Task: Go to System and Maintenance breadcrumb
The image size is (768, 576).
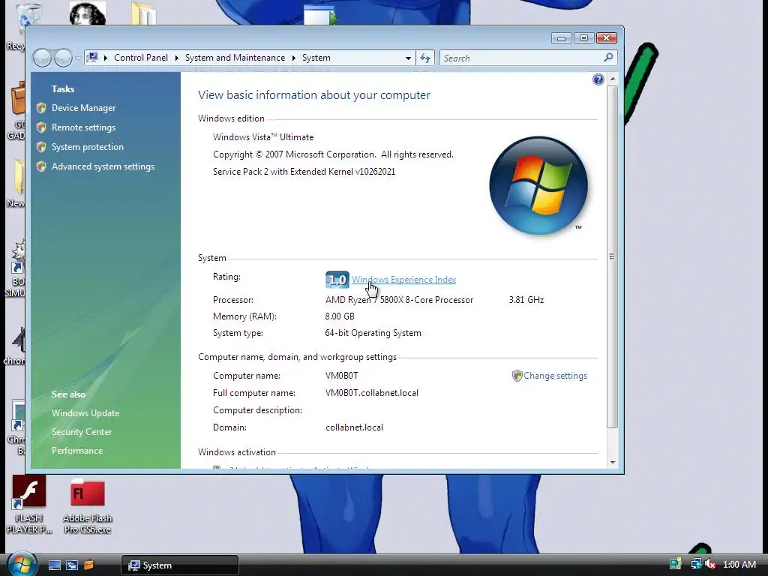Action: [235, 58]
